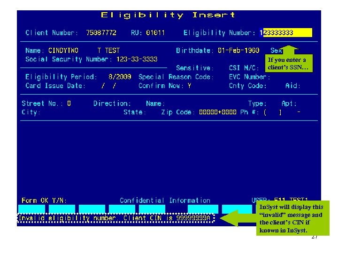338x253 pixels.
Task: Click the Social Security Number: label
Action: [x=69, y=59]
